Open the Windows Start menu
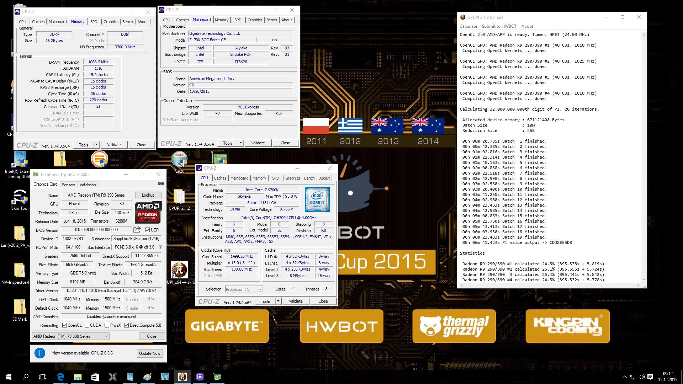683x384 pixels. [9, 377]
